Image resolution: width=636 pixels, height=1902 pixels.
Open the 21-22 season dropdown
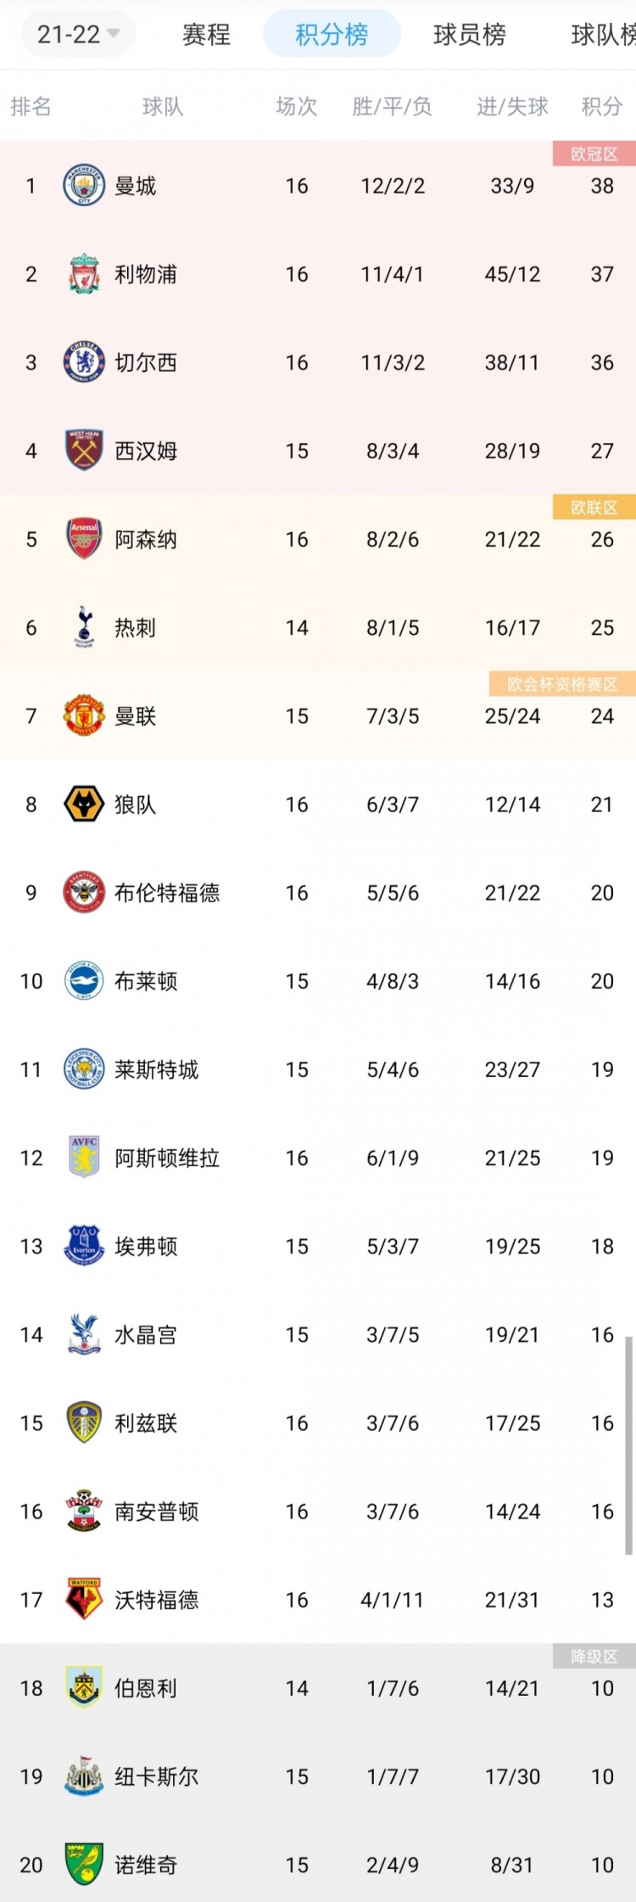[78, 34]
